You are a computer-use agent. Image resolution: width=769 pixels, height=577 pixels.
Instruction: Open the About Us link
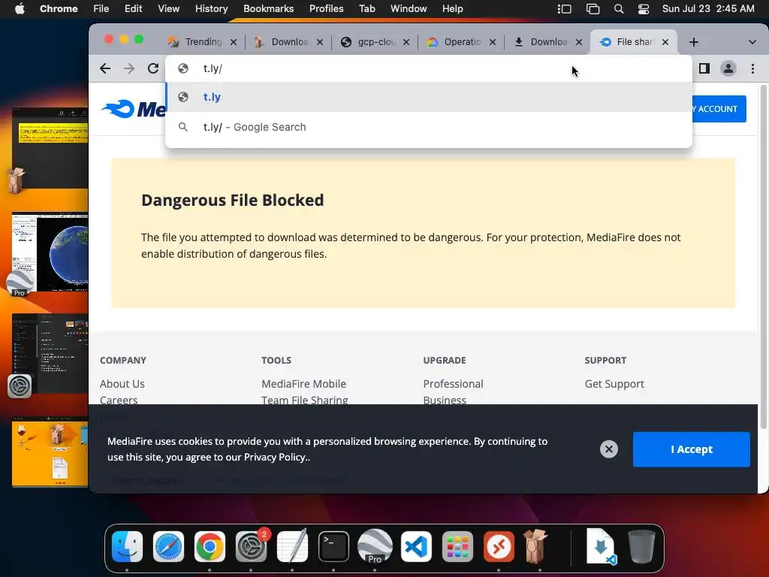point(122,384)
